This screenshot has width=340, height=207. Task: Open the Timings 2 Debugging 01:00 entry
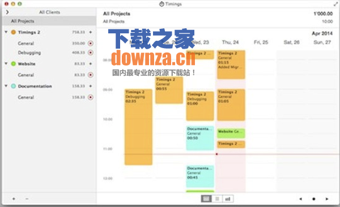click(200, 106)
